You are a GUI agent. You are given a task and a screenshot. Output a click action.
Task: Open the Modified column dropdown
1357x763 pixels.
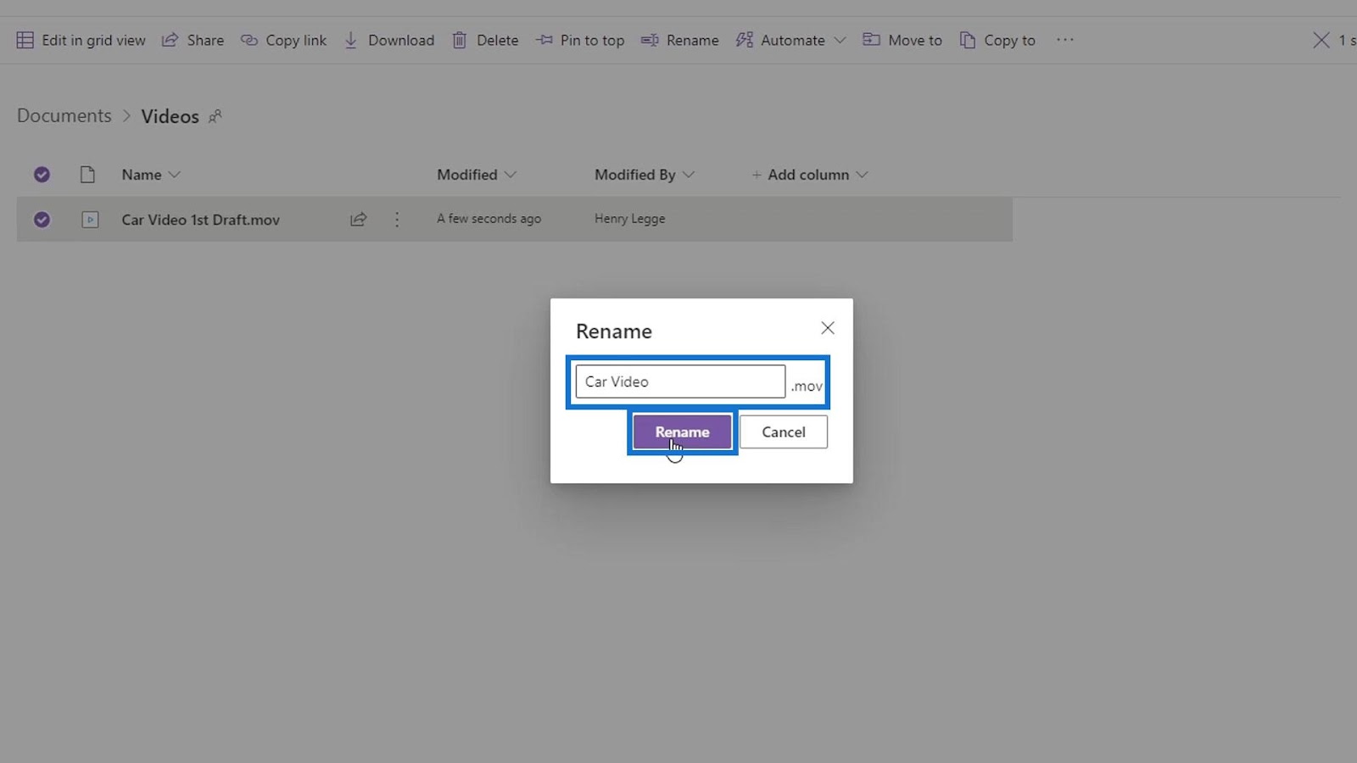click(477, 175)
